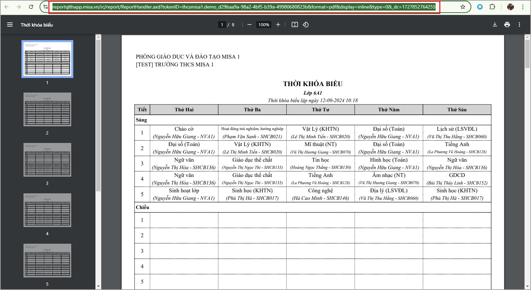Screen dimensions: 531x290
Task: Bookmark this page with star icon
Action: (x=463, y=7)
